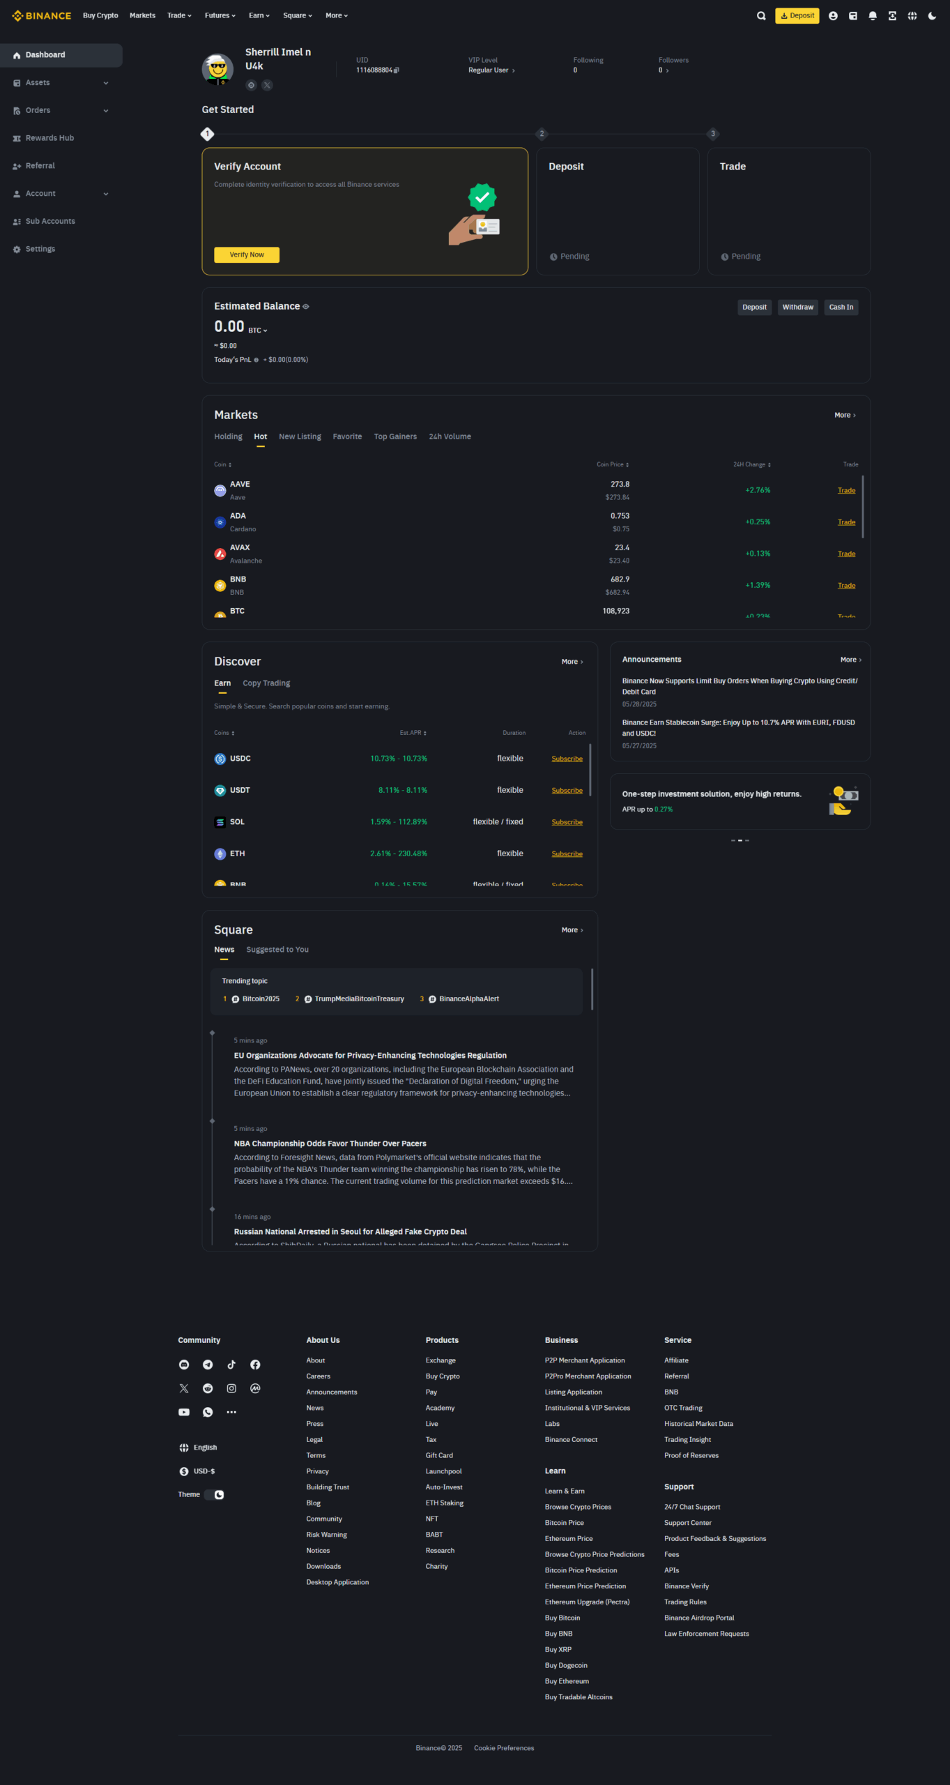Open Telegram community icon in footer
Image resolution: width=950 pixels, height=1785 pixels.
pyautogui.click(x=208, y=1365)
